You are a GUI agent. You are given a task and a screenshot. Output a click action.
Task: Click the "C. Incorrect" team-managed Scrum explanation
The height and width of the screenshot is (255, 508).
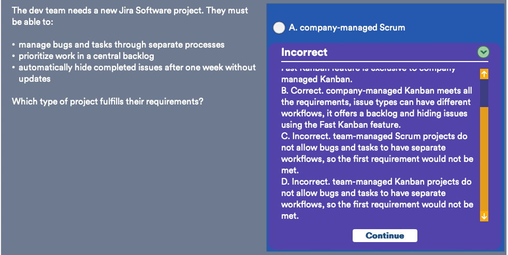[x=377, y=153]
